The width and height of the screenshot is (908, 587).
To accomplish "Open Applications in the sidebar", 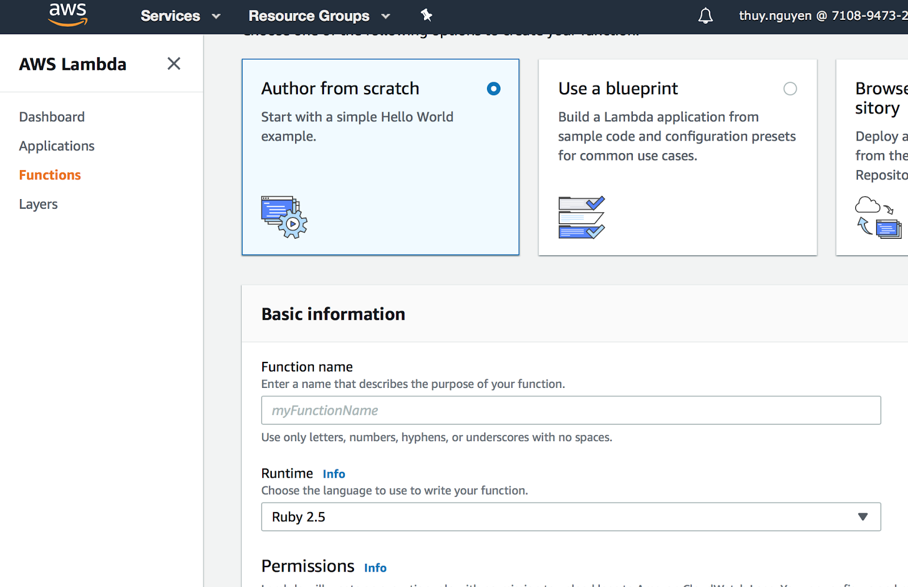I will [x=57, y=146].
